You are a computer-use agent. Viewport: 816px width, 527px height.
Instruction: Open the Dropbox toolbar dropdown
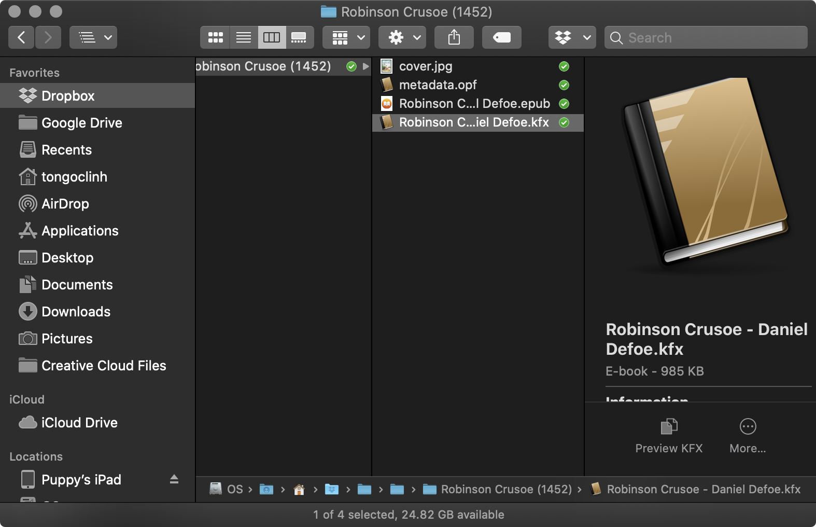pos(572,37)
